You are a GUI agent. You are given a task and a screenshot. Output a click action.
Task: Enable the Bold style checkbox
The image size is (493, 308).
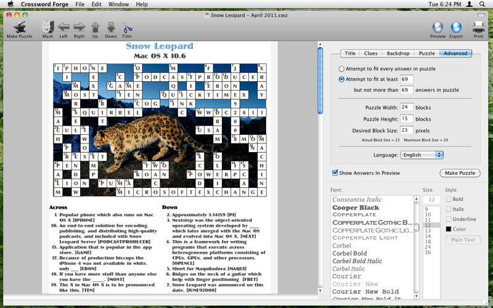pyautogui.click(x=449, y=199)
